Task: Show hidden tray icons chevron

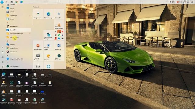Action: click(x=168, y=2)
